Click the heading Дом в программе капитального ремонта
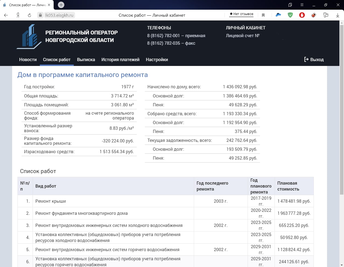The height and width of the screenshot is (267, 344). [83, 75]
